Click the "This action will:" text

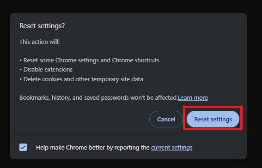click(39, 42)
